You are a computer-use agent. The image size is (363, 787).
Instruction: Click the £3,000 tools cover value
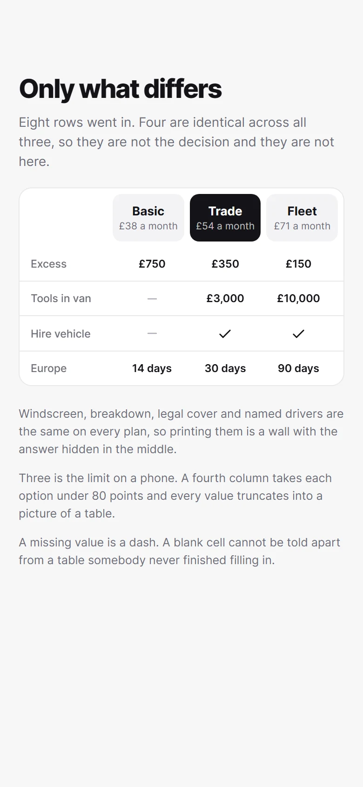click(x=225, y=298)
